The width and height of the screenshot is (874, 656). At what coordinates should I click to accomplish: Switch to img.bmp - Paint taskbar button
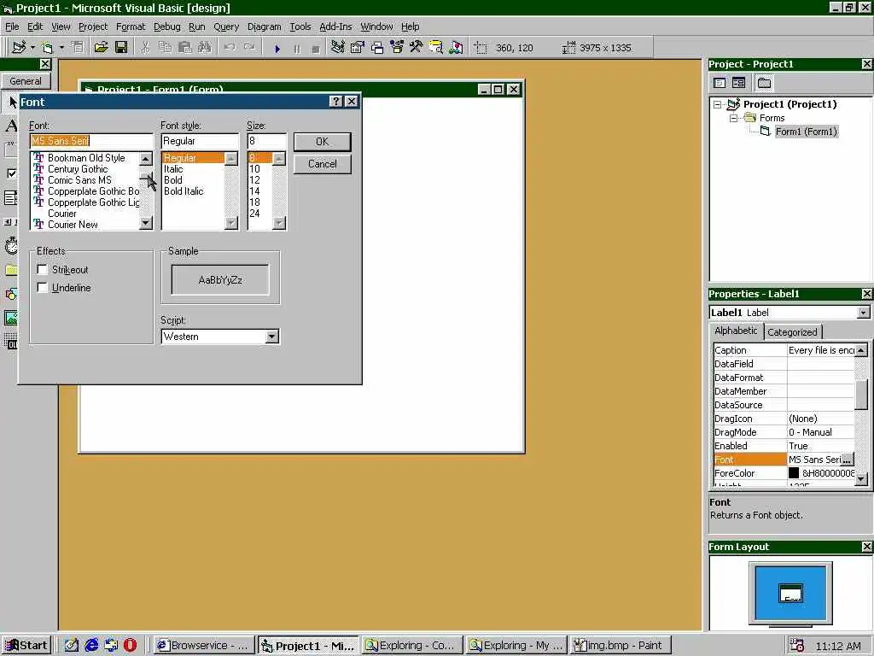click(620, 646)
